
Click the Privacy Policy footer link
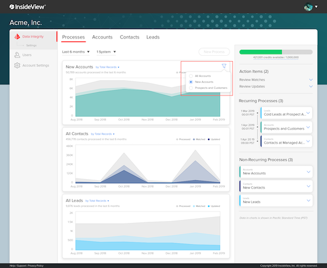click(x=36, y=266)
